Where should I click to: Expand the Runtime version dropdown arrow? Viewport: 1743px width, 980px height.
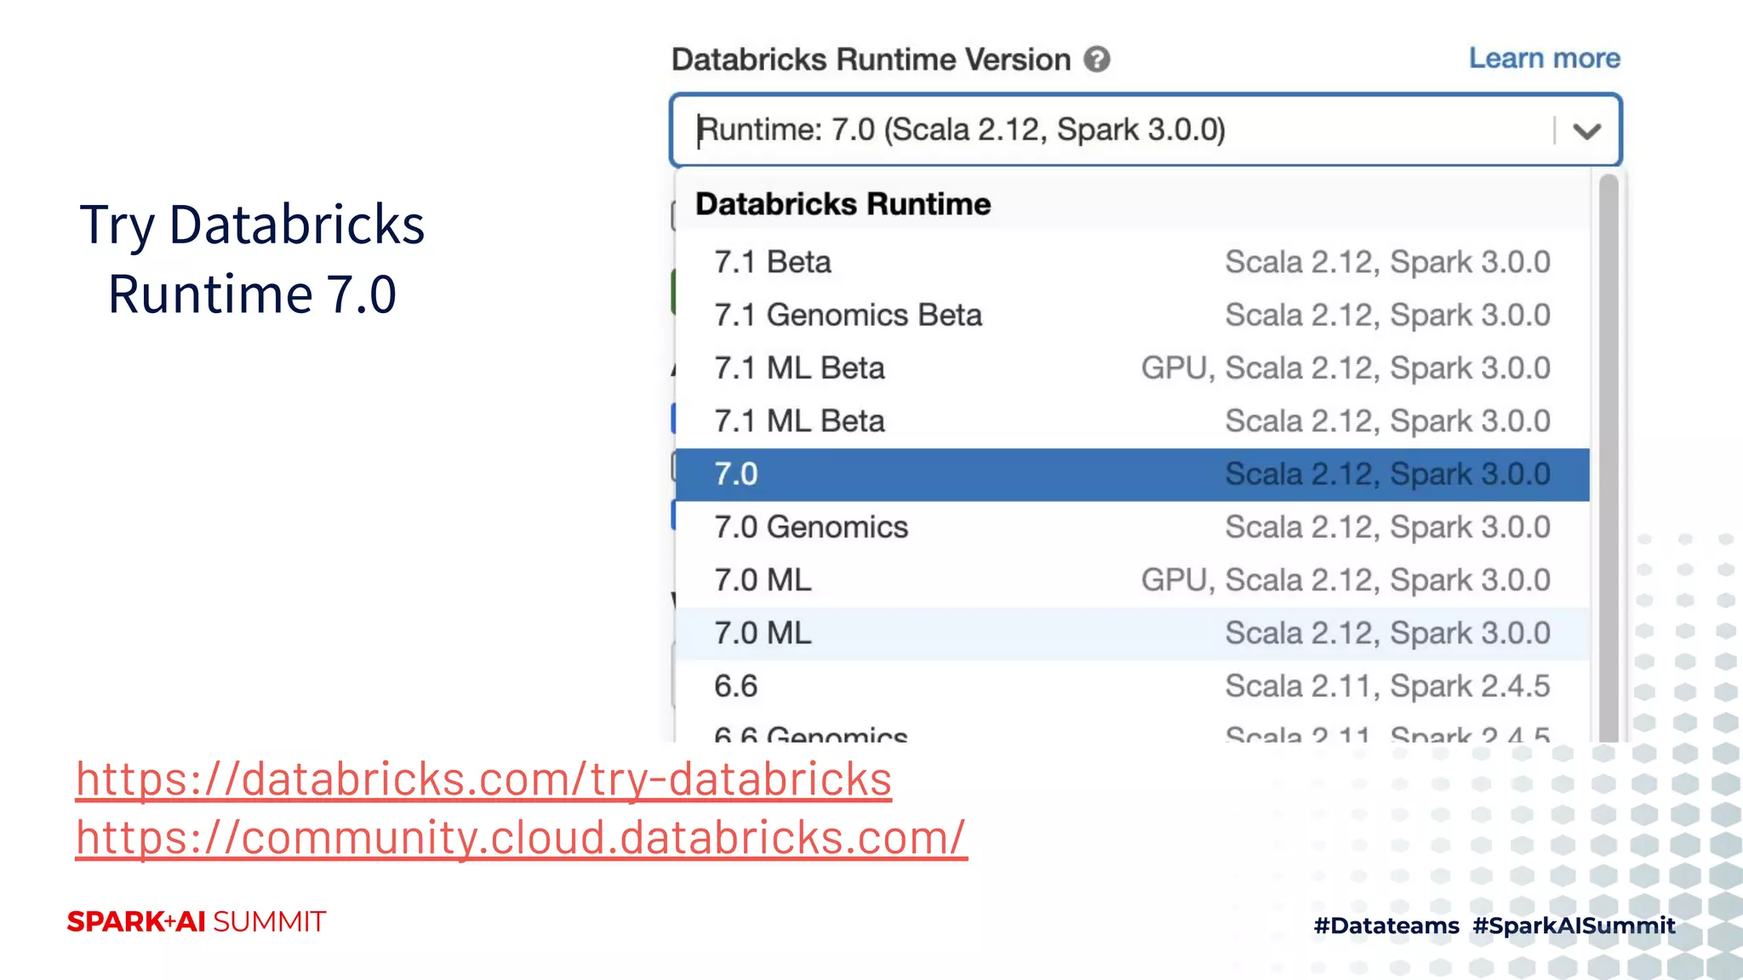pyautogui.click(x=1586, y=131)
